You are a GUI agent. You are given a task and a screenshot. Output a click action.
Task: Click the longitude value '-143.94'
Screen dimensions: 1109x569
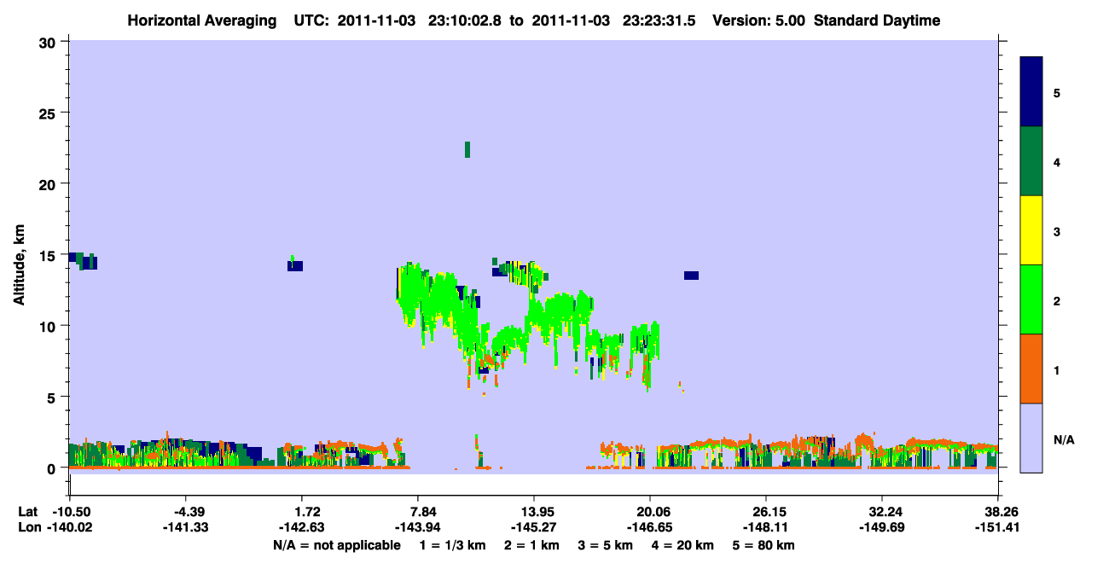(x=418, y=528)
